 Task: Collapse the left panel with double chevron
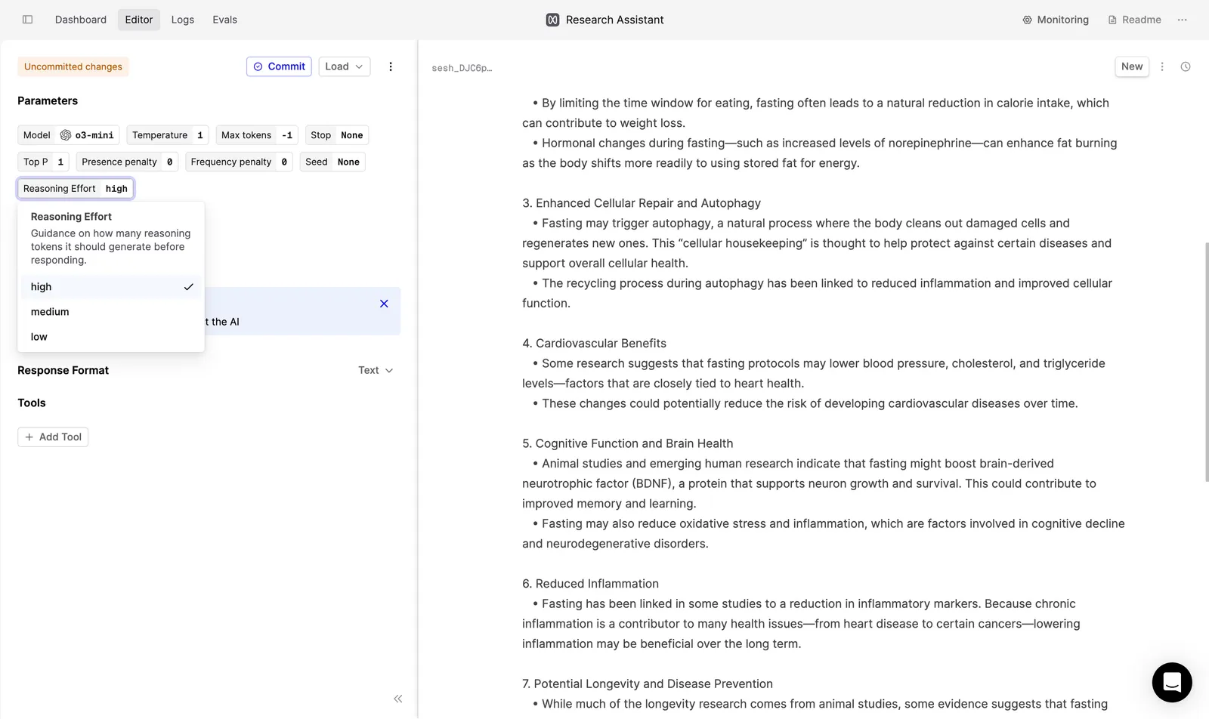point(398,699)
